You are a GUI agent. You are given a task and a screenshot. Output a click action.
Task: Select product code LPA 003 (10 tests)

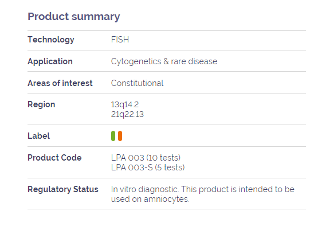click(x=146, y=158)
